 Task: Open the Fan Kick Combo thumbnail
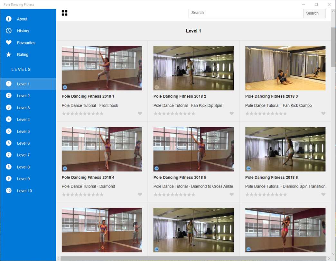(285, 68)
